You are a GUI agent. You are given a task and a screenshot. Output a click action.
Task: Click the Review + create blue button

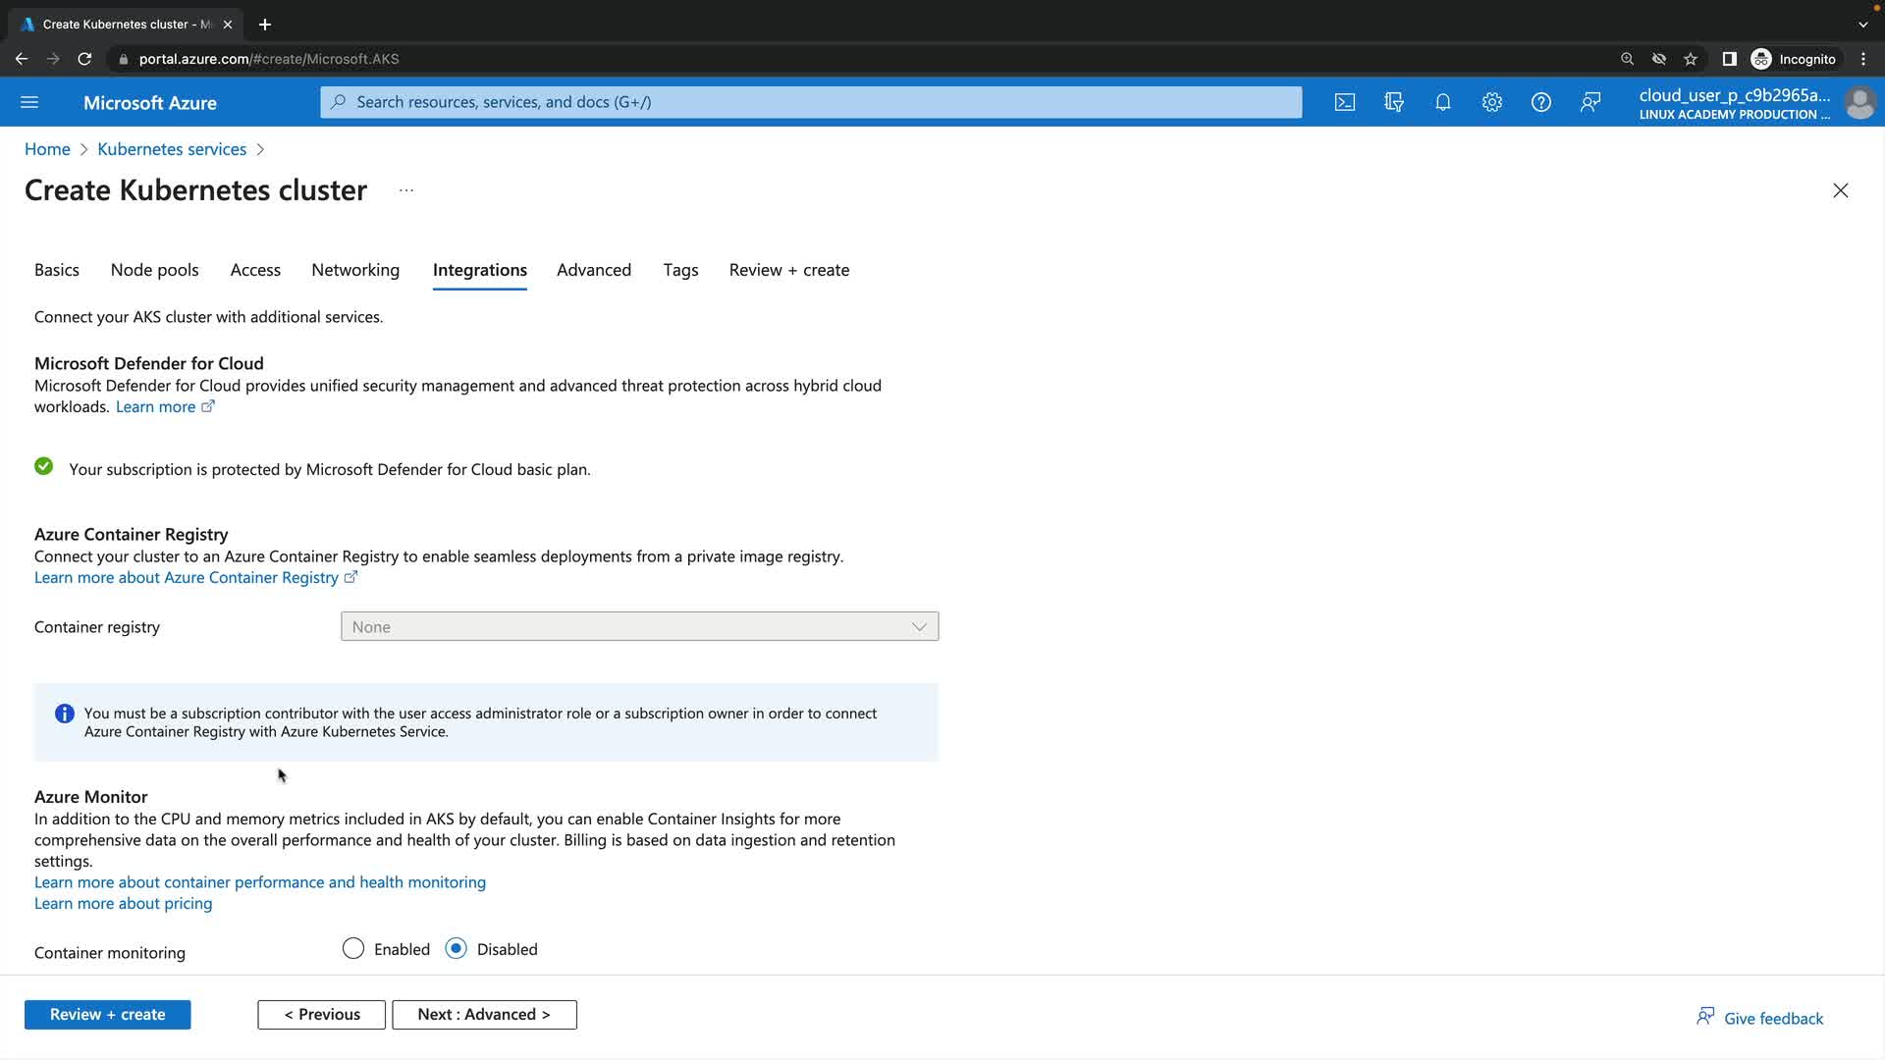[x=108, y=1014]
